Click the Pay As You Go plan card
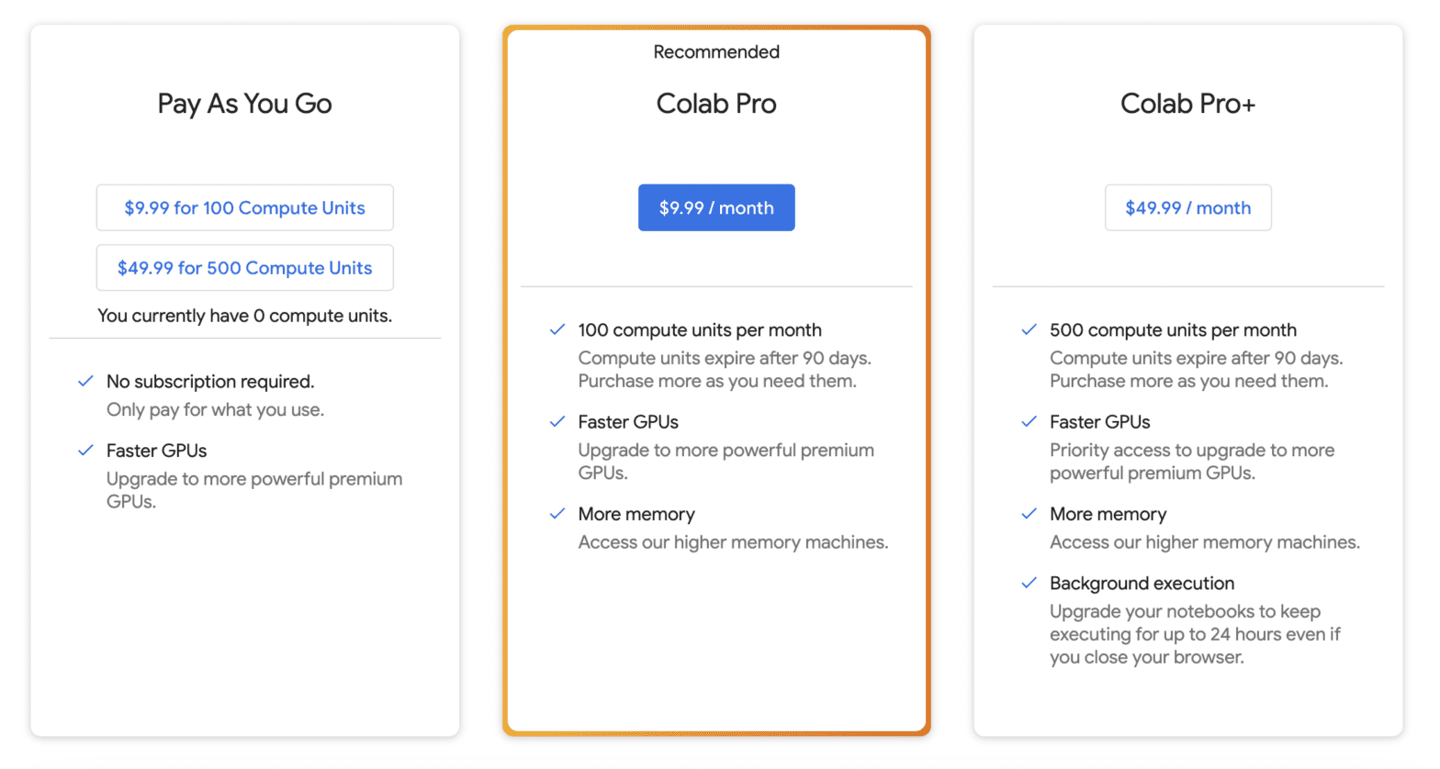The width and height of the screenshot is (1440, 769). click(244, 596)
